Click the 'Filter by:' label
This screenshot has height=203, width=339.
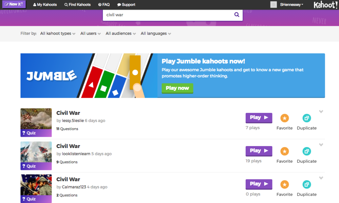pyautogui.click(x=28, y=33)
